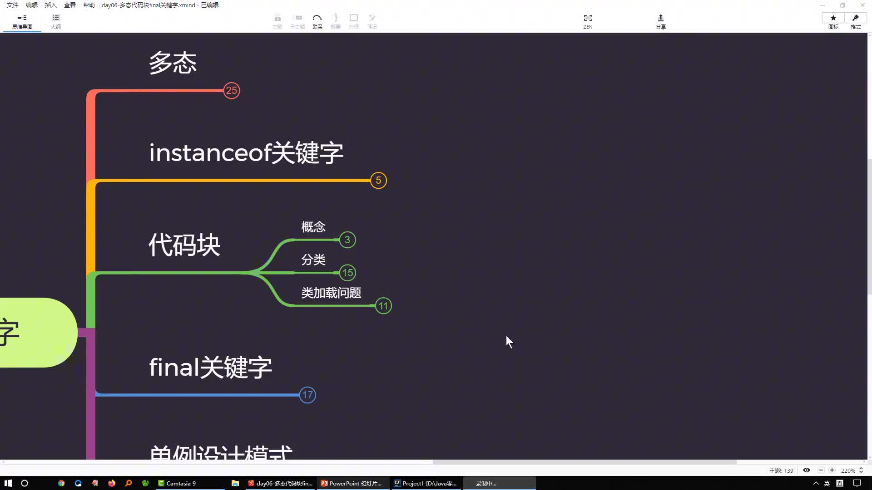Image resolution: width=872 pixels, height=490 pixels.
Task: Switch to the Project1 IntelliJ taskbar window
Action: click(x=426, y=483)
